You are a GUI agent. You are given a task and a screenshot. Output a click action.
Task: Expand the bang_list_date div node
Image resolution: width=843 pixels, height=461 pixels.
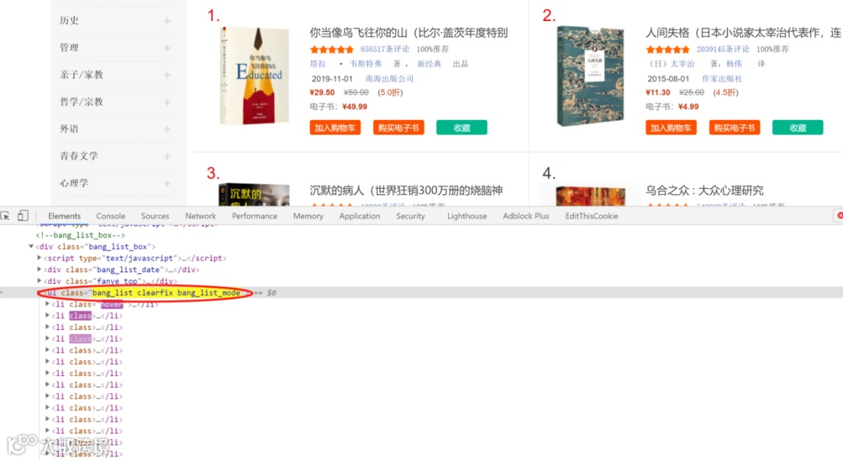coord(39,270)
